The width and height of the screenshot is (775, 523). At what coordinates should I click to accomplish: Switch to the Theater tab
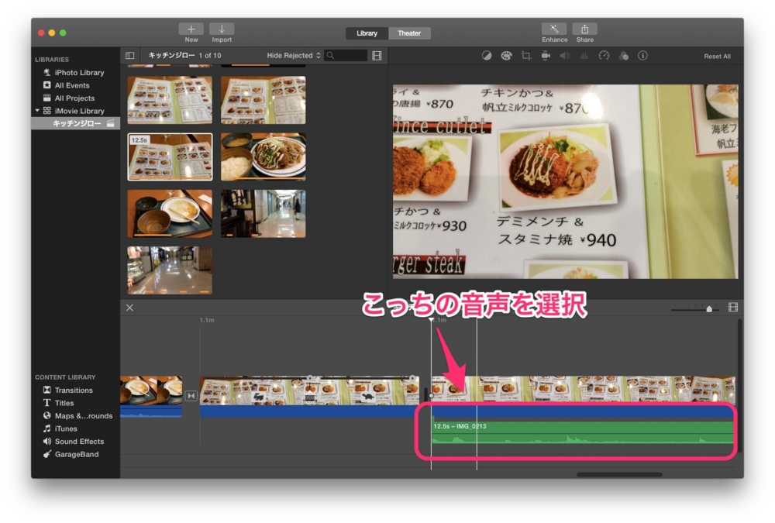[x=410, y=33]
